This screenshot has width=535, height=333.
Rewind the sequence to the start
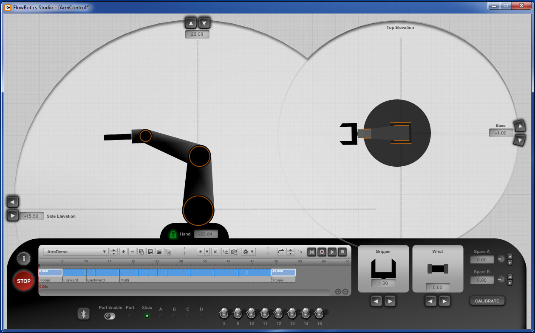tap(312, 252)
